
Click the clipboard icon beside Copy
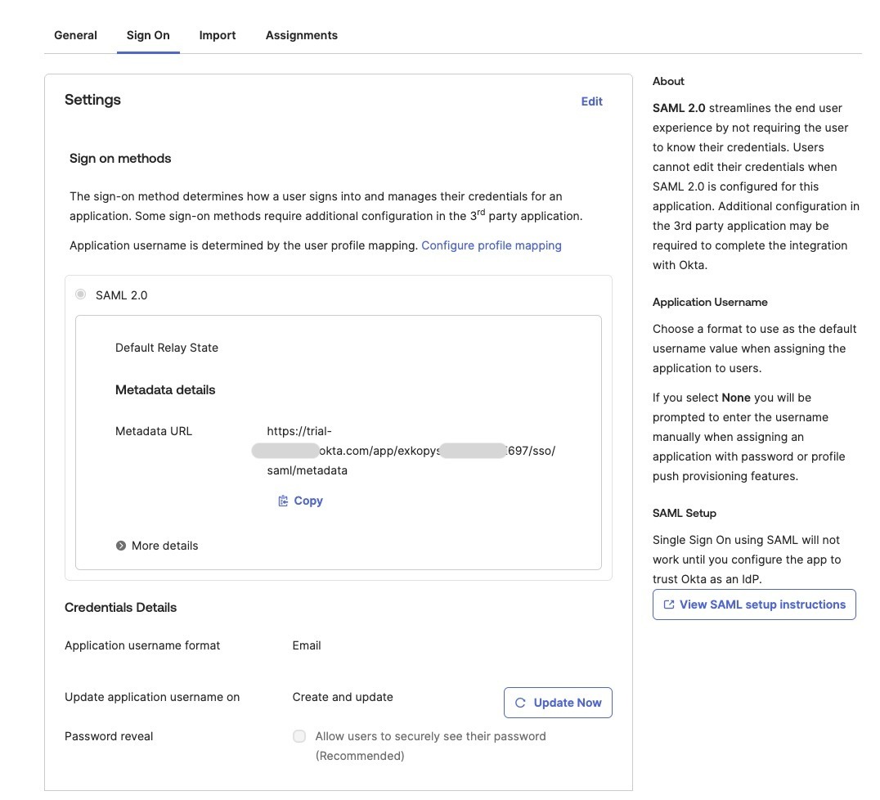[x=283, y=501]
